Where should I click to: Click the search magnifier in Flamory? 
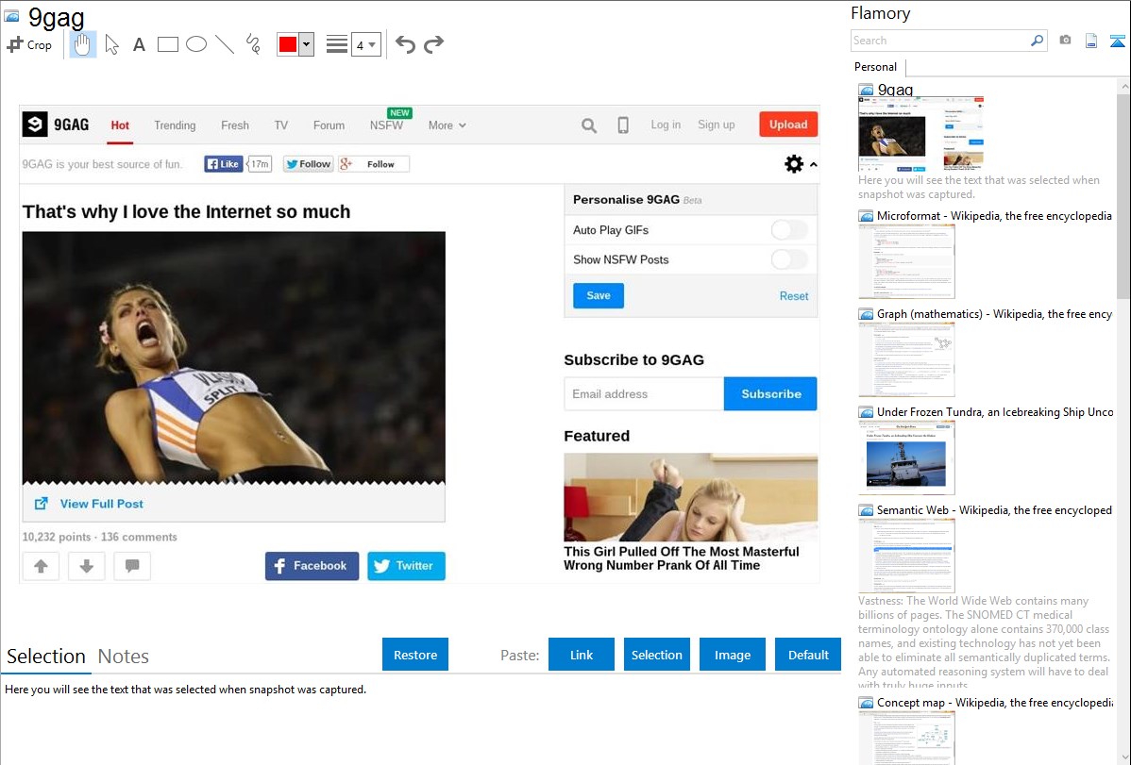point(1037,41)
